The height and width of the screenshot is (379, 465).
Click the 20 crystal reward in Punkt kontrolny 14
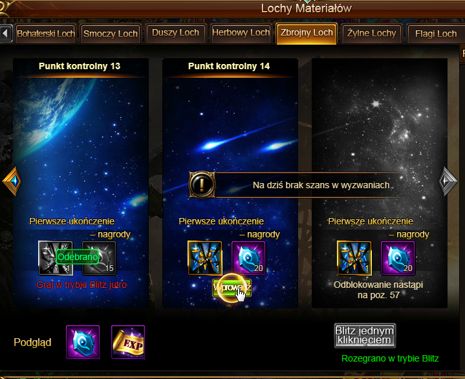click(248, 258)
